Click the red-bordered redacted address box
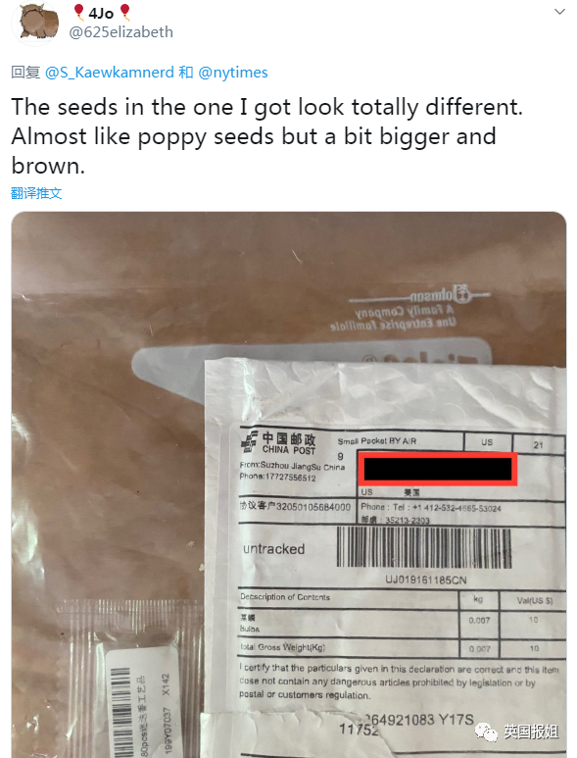 (x=438, y=469)
